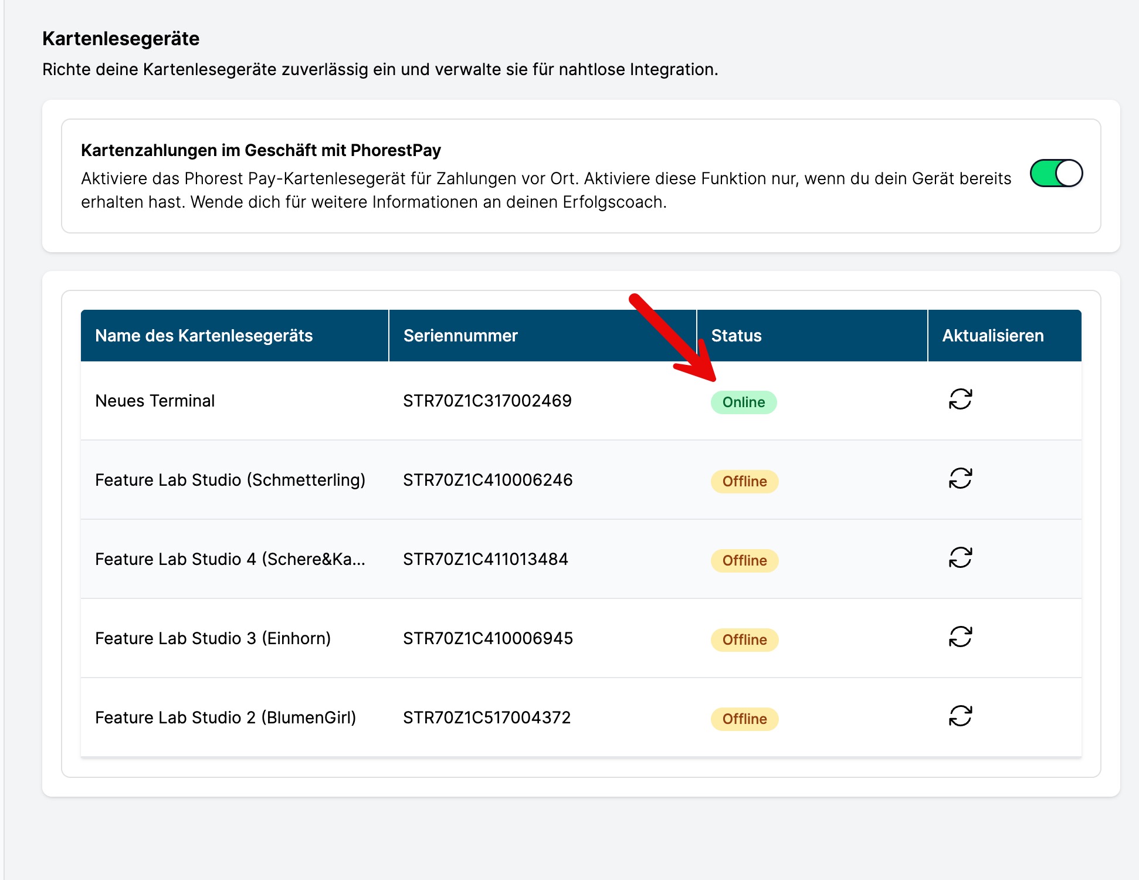Image resolution: width=1139 pixels, height=880 pixels.
Task: Click 'Kartenzahlungen im Geschäft mit PhorestPay' title
Action: [261, 150]
